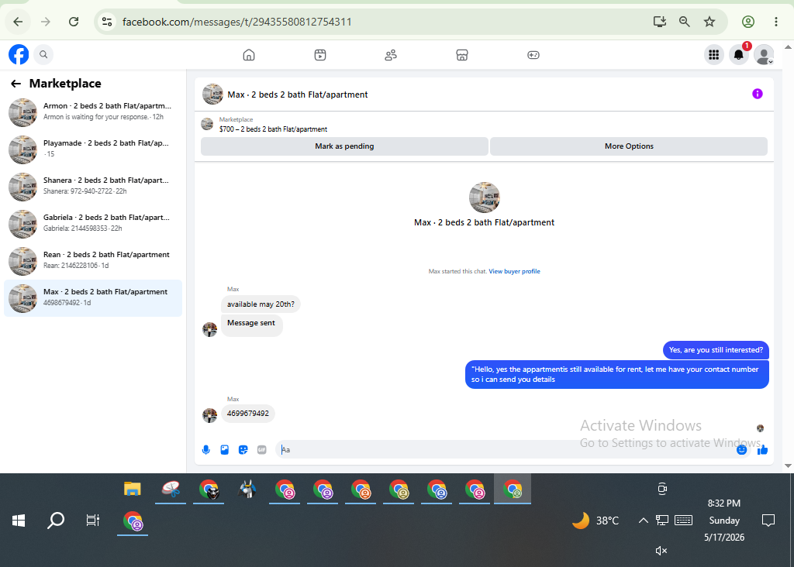Show hidden system tray icons

(643, 521)
